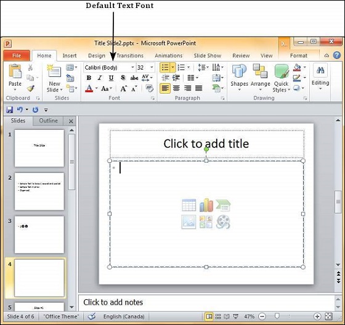Toggle Underline formatting

(x=111, y=78)
